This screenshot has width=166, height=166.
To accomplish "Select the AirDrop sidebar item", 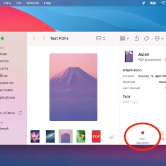I will [4, 76].
